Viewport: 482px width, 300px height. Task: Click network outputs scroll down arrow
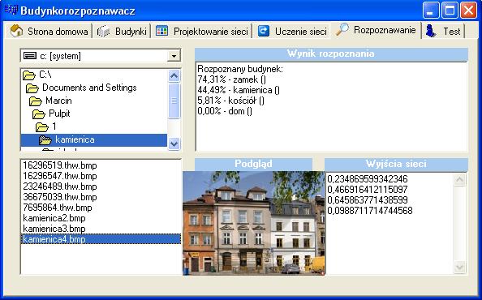(x=459, y=267)
